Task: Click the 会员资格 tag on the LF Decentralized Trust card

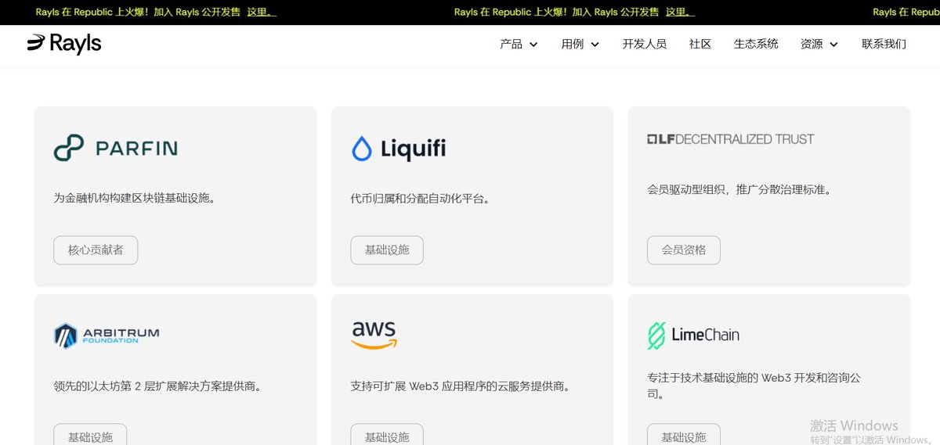Action: tap(684, 250)
